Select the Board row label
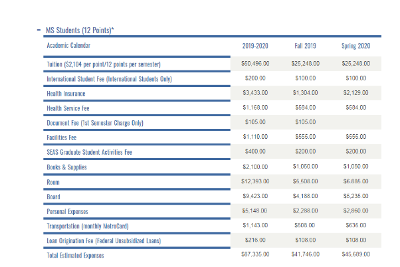This screenshot has height=267, width=400. click(x=53, y=197)
